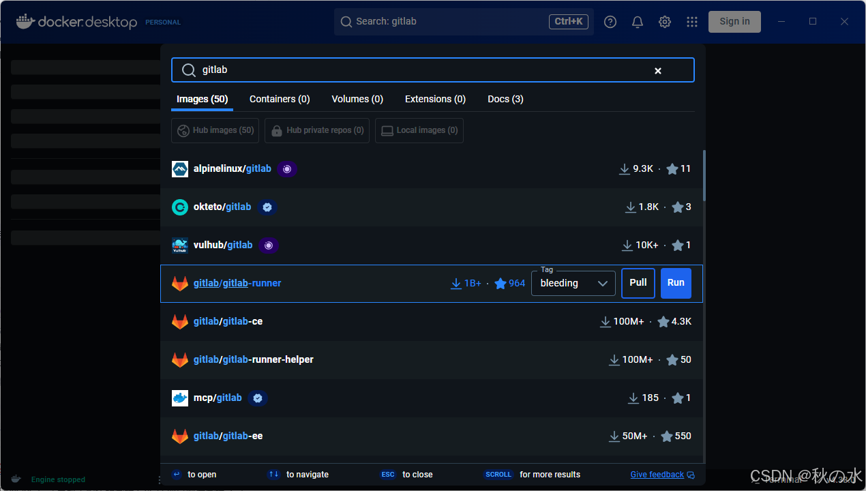The height and width of the screenshot is (491, 866).
Task: Click the alpinelinux logo thumbnail
Action: point(180,168)
